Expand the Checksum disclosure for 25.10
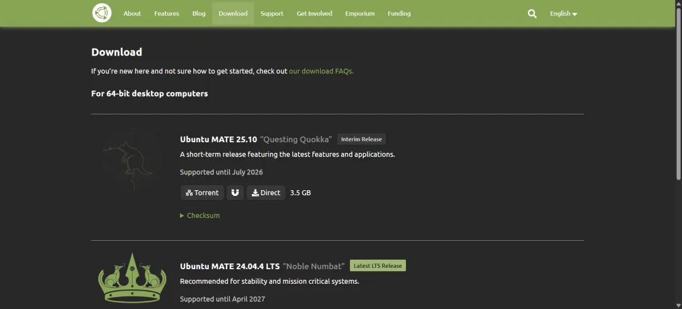The height and width of the screenshot is (309, 682). coord(200,215)
